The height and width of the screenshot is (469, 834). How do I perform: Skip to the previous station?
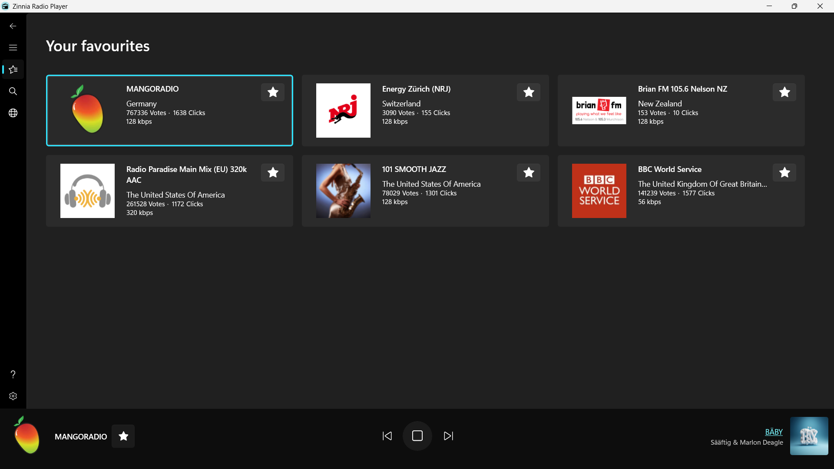(x=387, y=436)
